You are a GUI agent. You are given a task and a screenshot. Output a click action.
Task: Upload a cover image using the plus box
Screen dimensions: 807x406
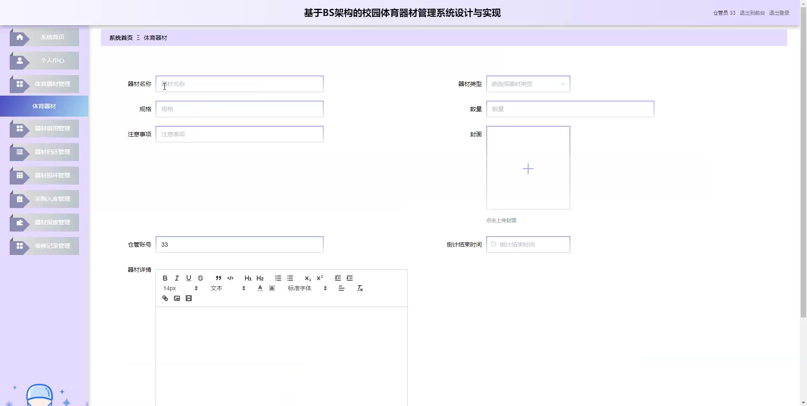[x=528, y=168]
